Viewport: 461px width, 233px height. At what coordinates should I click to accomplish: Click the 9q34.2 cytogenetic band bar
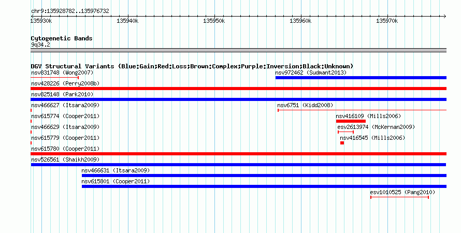[238, 50]
